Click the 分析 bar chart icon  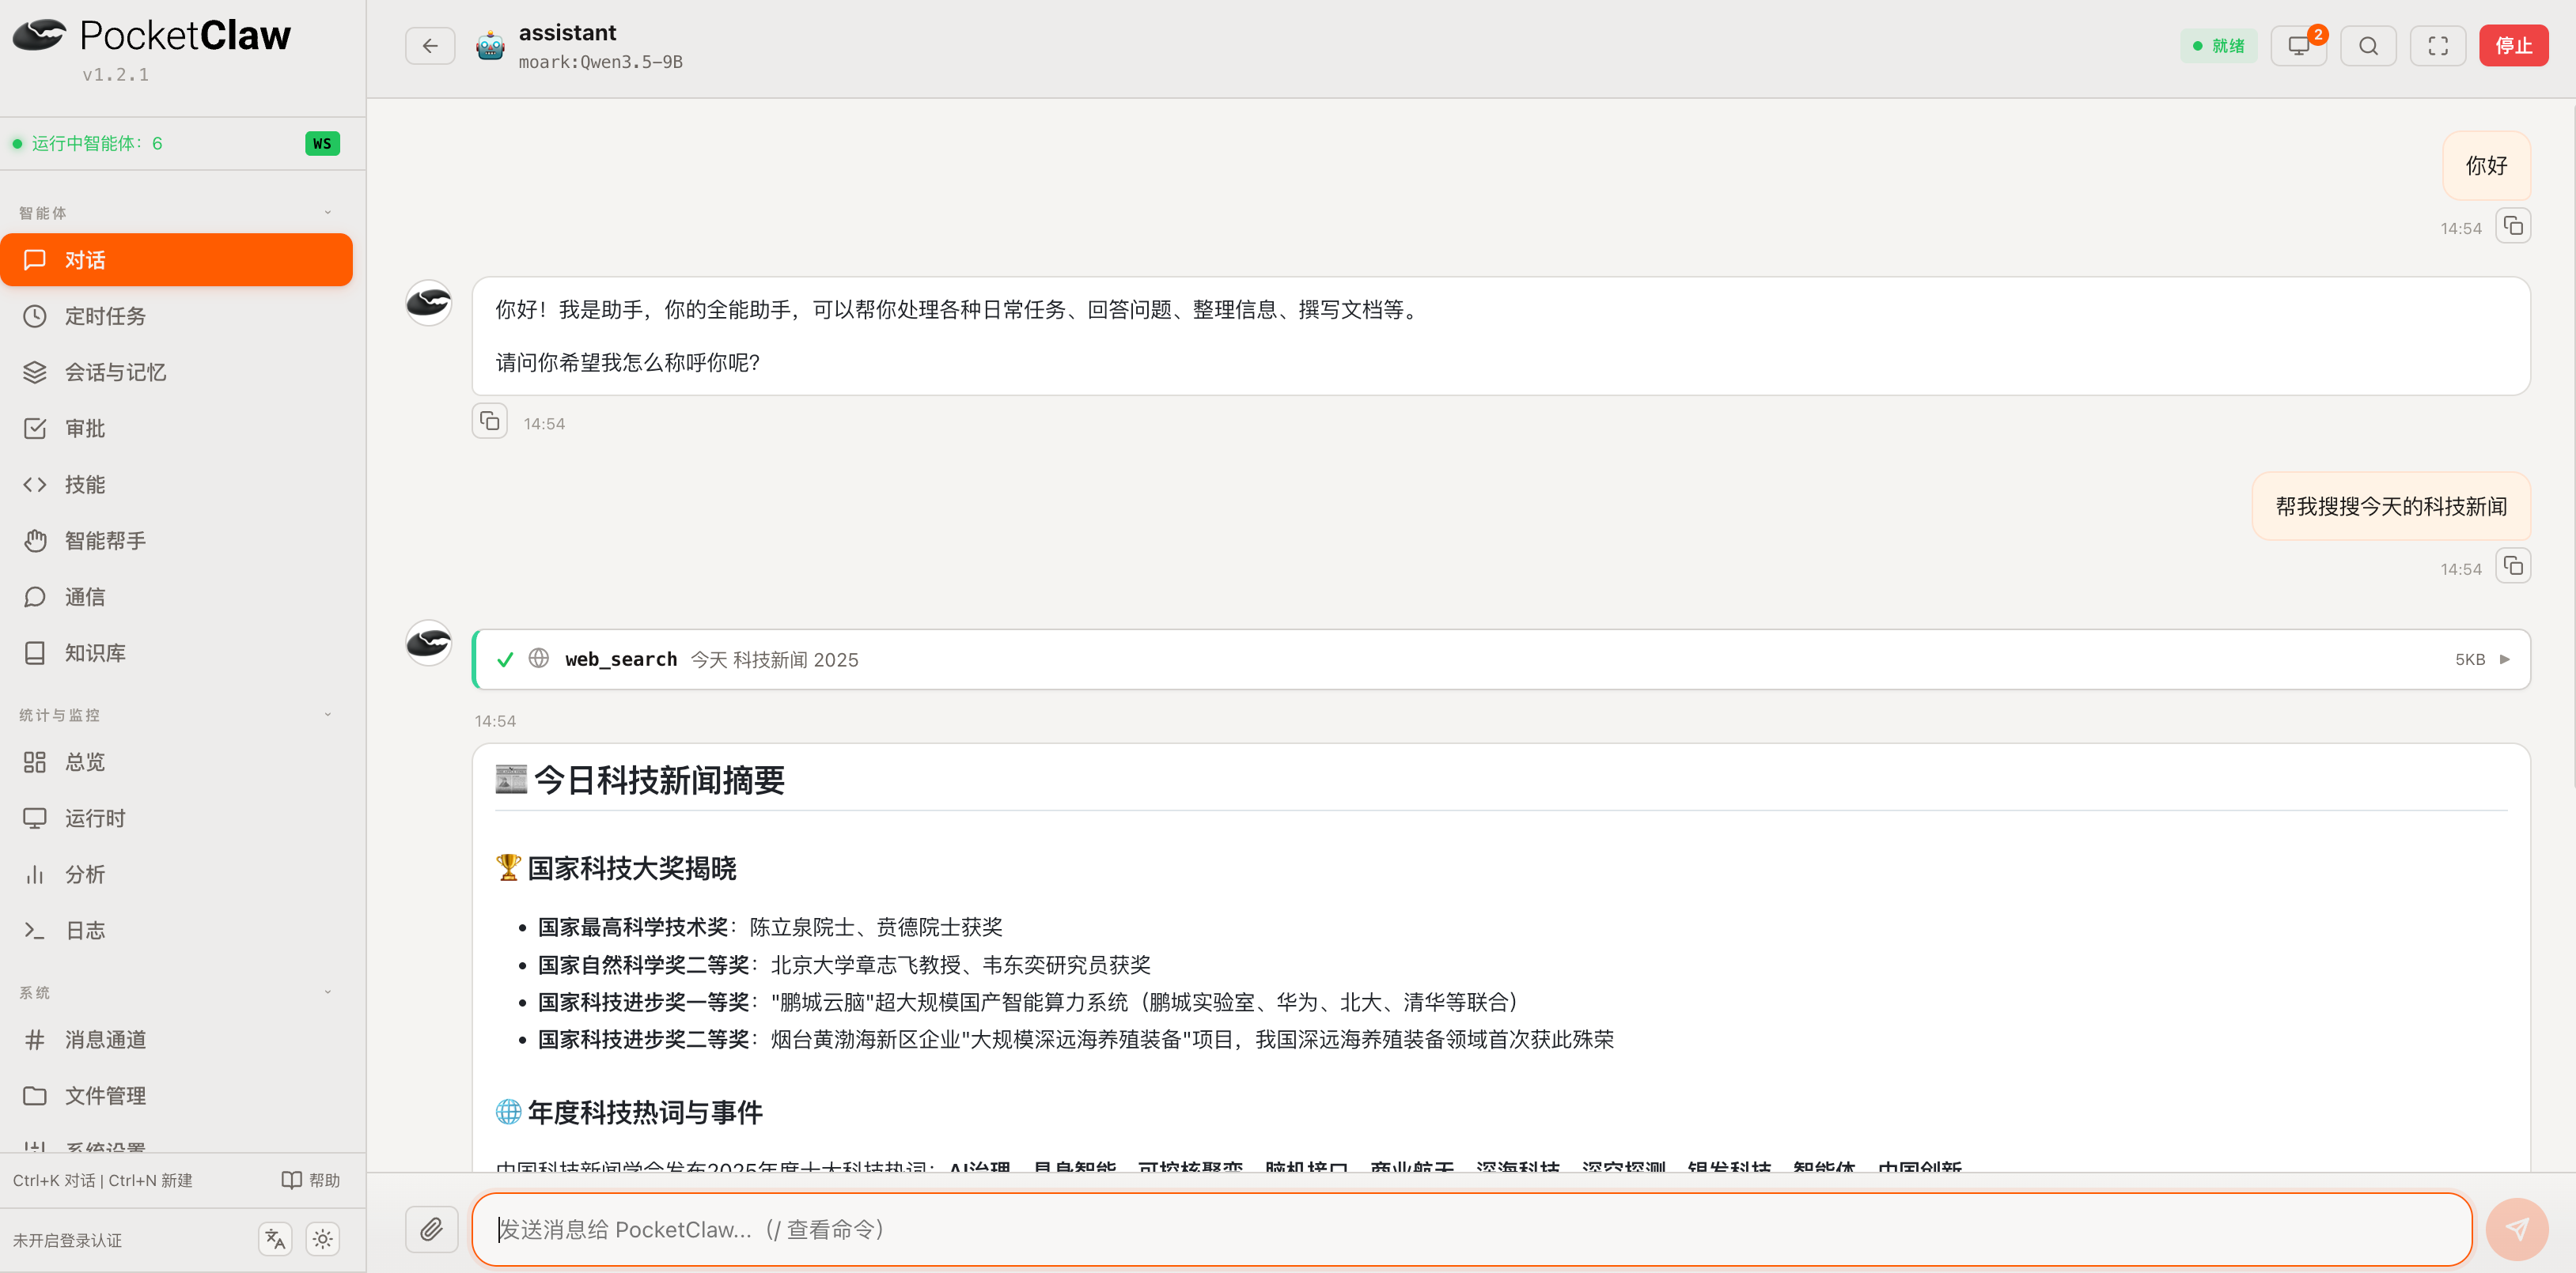(x=35, y=874)
